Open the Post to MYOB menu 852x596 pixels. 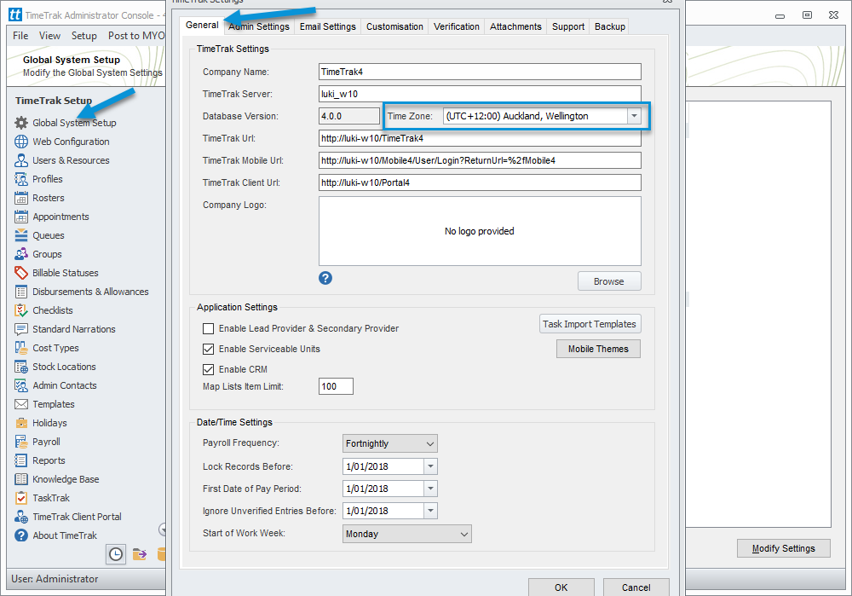pyautogui.click(x=135, y=36)
